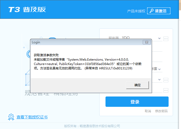Viewport: 181px width, 129px height.
Task: Click the 确定 button in Login dialog
Action: [138, 85]
